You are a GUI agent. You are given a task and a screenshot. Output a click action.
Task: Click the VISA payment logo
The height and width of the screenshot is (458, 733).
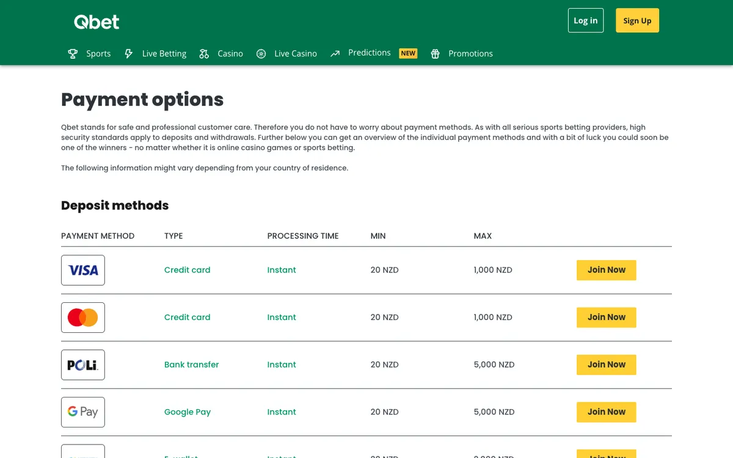coord(83,270)
